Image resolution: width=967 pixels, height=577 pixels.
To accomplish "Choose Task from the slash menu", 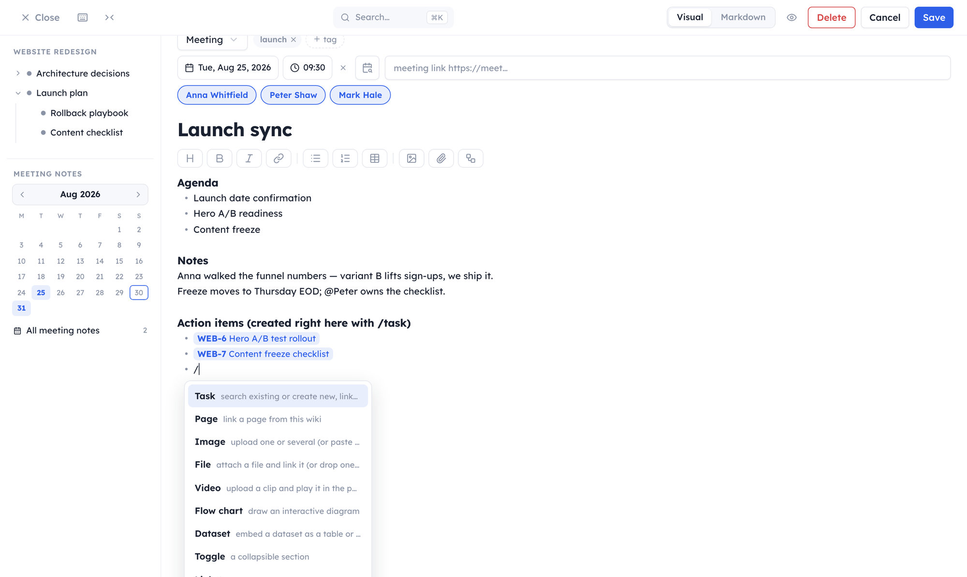I will [278, 396].
